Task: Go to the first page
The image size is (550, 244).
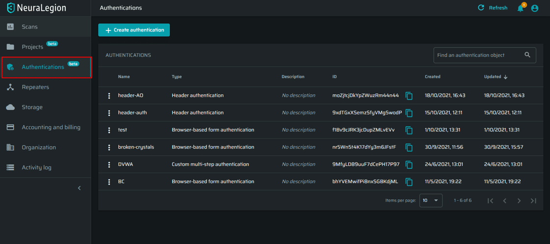Action: tap(491, 200)
